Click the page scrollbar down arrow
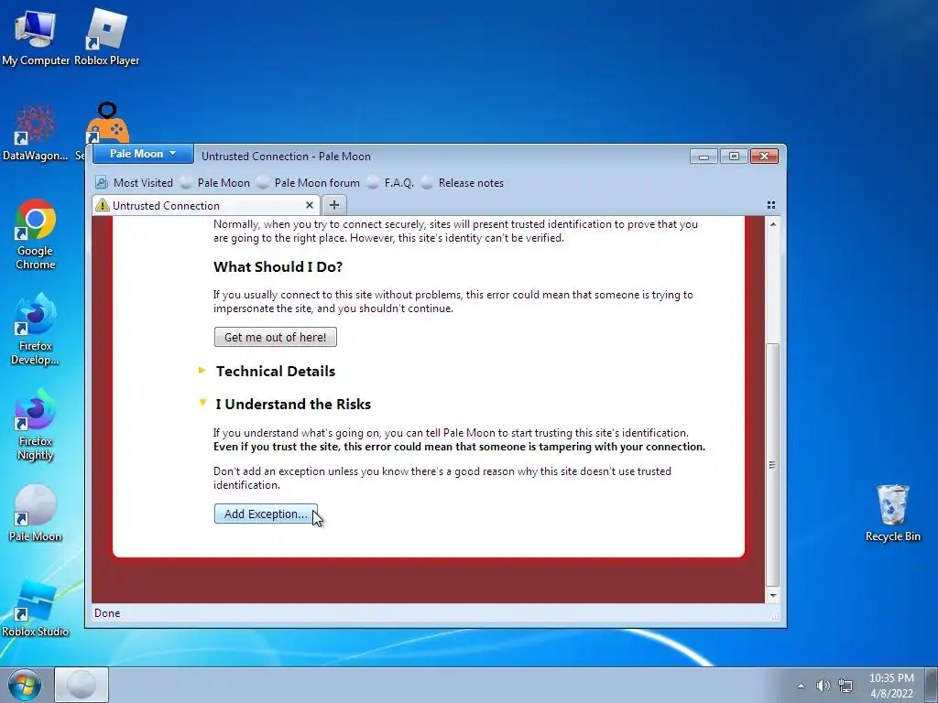Viewport: 938px width, 703px height. pyautogui.click(x=773, y=595)
